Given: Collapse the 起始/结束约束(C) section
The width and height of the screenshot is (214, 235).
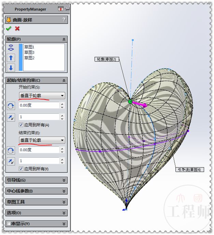Looking at the screenshot, I should coord(64,81).
